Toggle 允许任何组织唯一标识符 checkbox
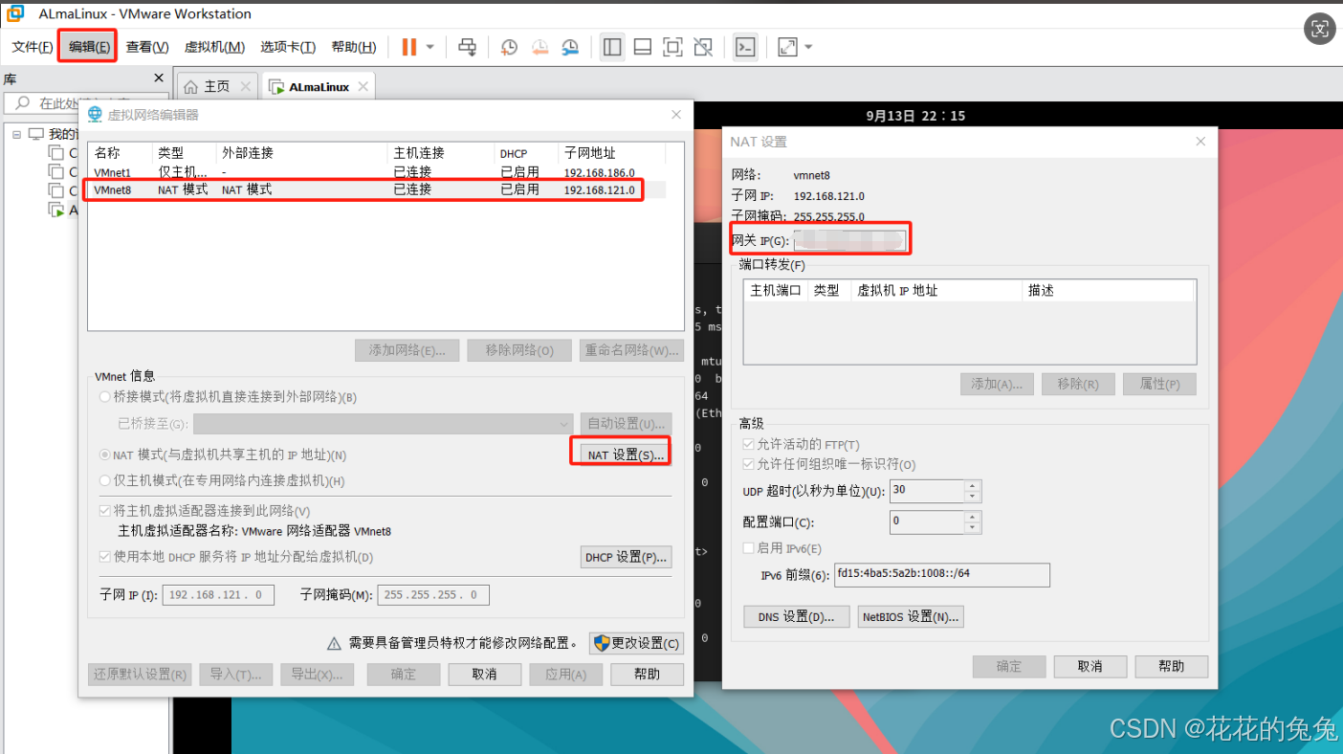The width and height of the screenshot is (1343, 754). [749, 464]
